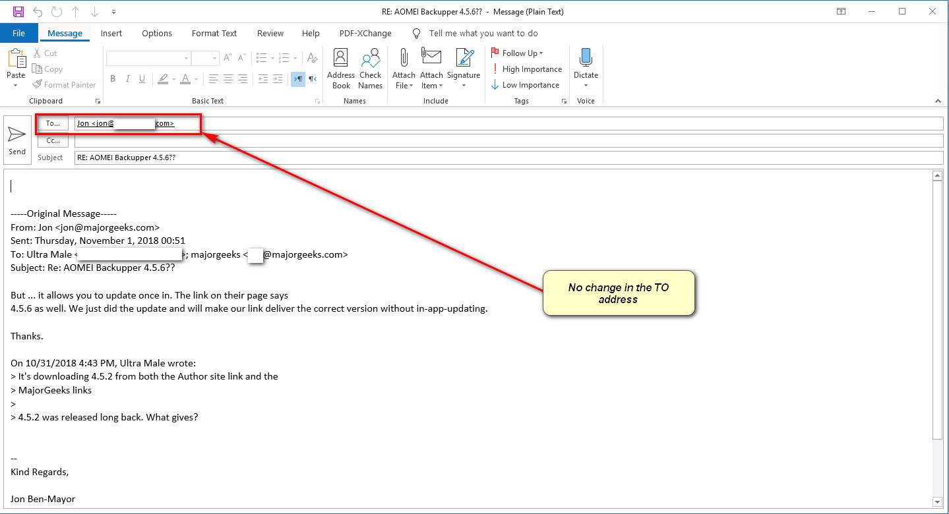The width and height of the screenshot is (949, 514).
Task: Toggle Align Left
Action: click(x=214, y=79)
